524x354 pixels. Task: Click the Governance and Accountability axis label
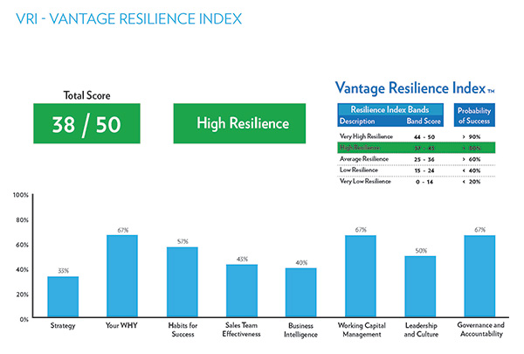click(481, 330)
